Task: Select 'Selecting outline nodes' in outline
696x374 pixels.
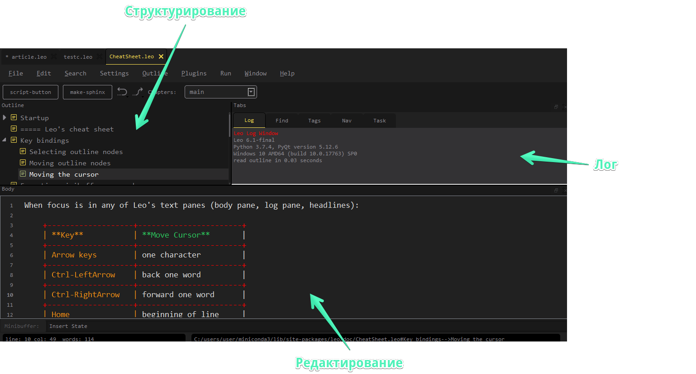Action: 76,151
